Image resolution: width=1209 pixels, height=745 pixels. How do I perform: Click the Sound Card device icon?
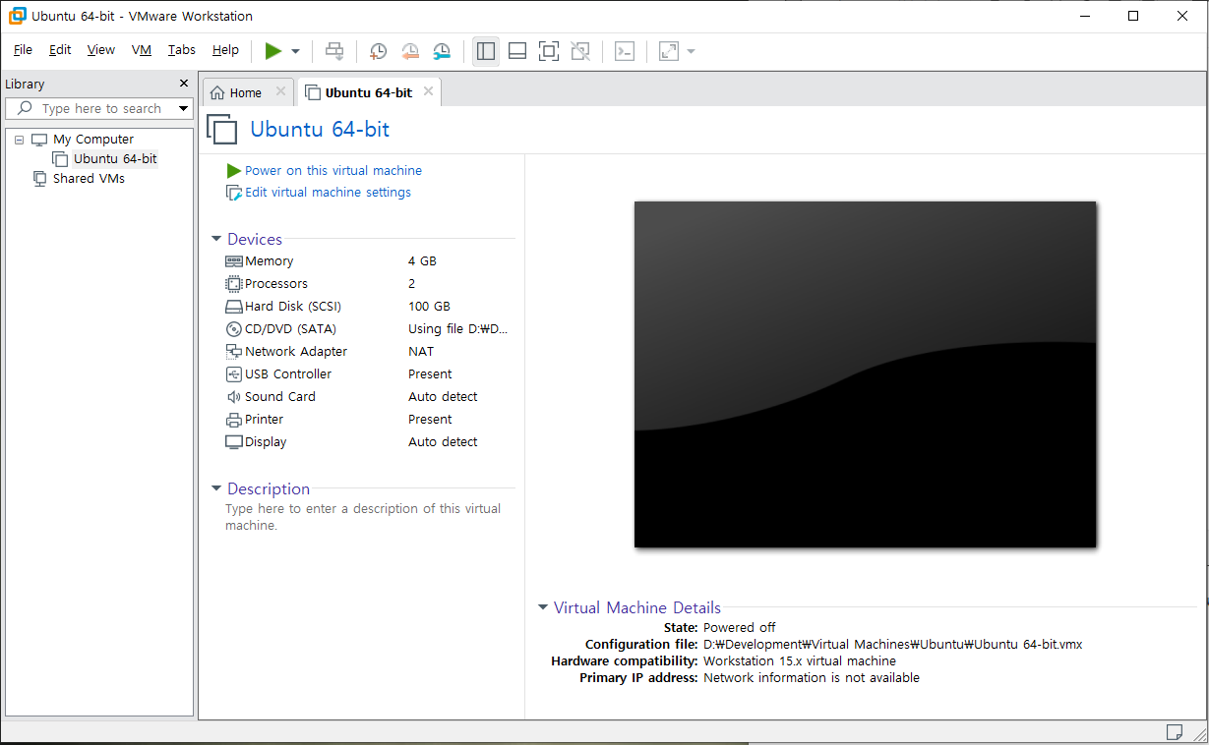click(x=234, y=397)
